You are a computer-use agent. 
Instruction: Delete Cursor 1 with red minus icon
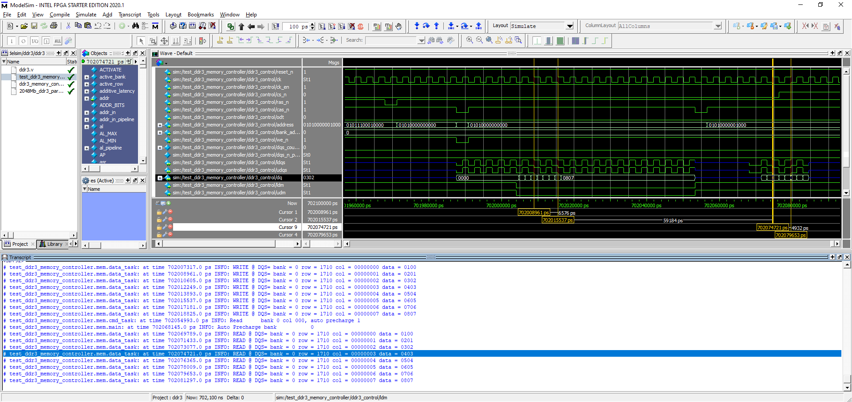pyautogui.click(x=170, y=212)
